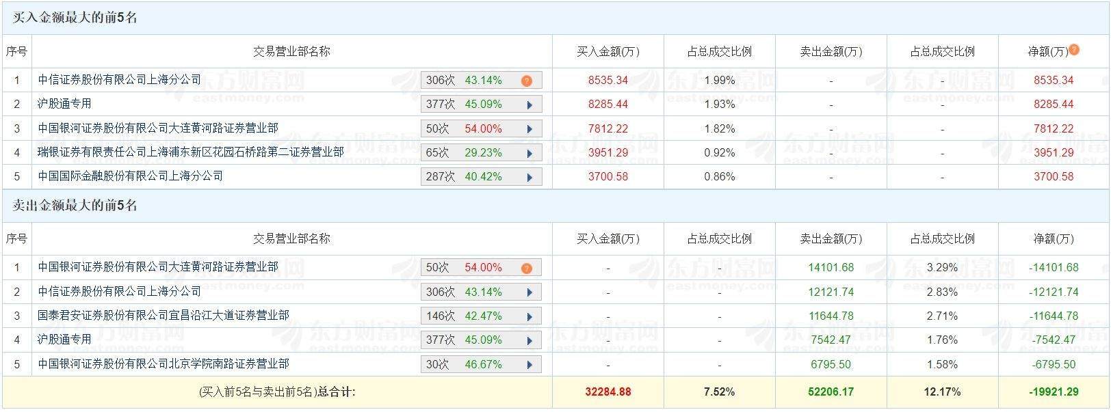Image resolution: width=1111 pixels, height=412 pixels.
Task: Click the blue arrow in the sell-table 中信证券上海分公司 row
Action: pyautogui.click(x=530, y=292)
